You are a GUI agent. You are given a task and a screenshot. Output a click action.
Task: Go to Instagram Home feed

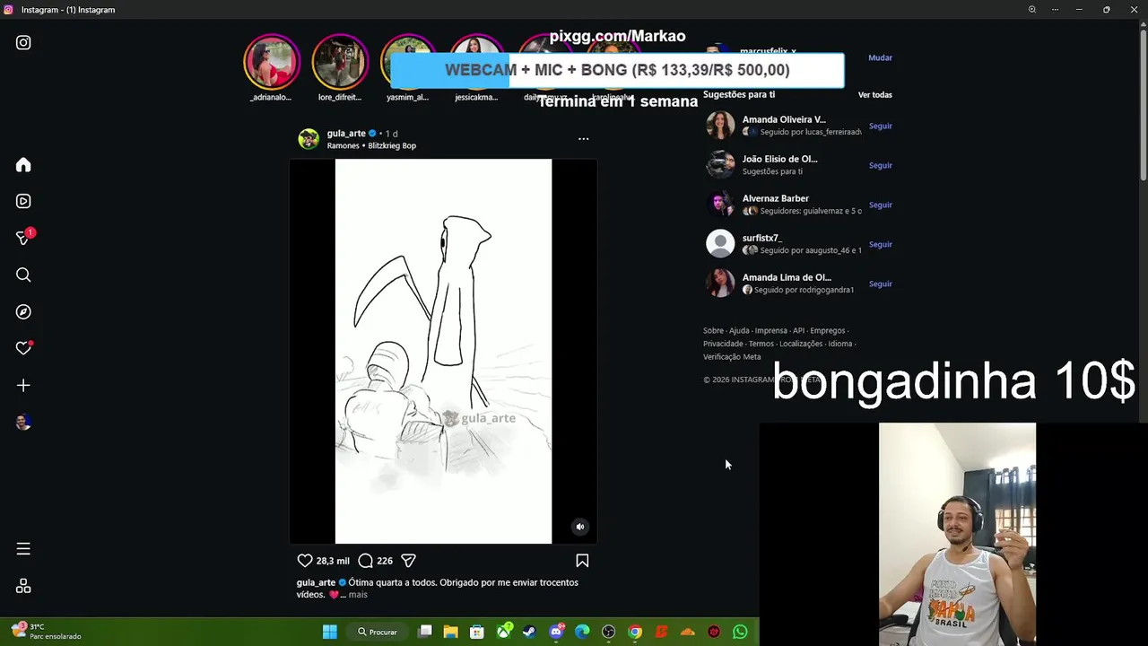click(x=23, y=164)
